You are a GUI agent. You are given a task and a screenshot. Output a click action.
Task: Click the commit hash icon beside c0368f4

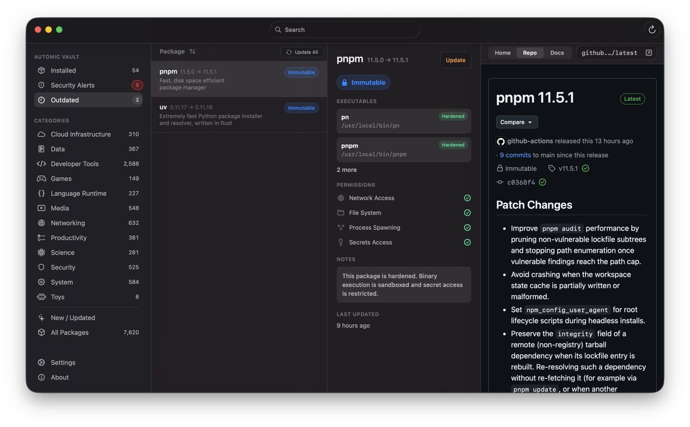click(500, 182)
